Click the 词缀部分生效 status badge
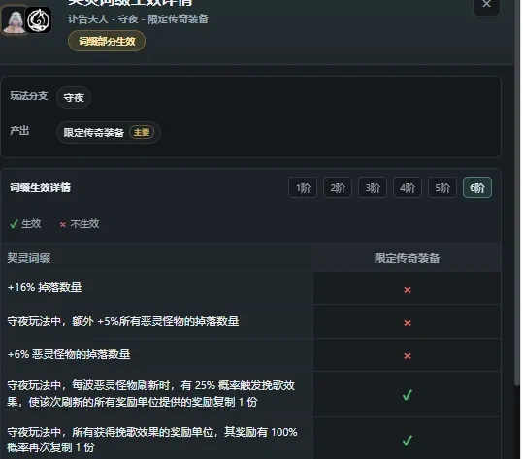The width and height of the screenshot is (523, 459). 107,41
